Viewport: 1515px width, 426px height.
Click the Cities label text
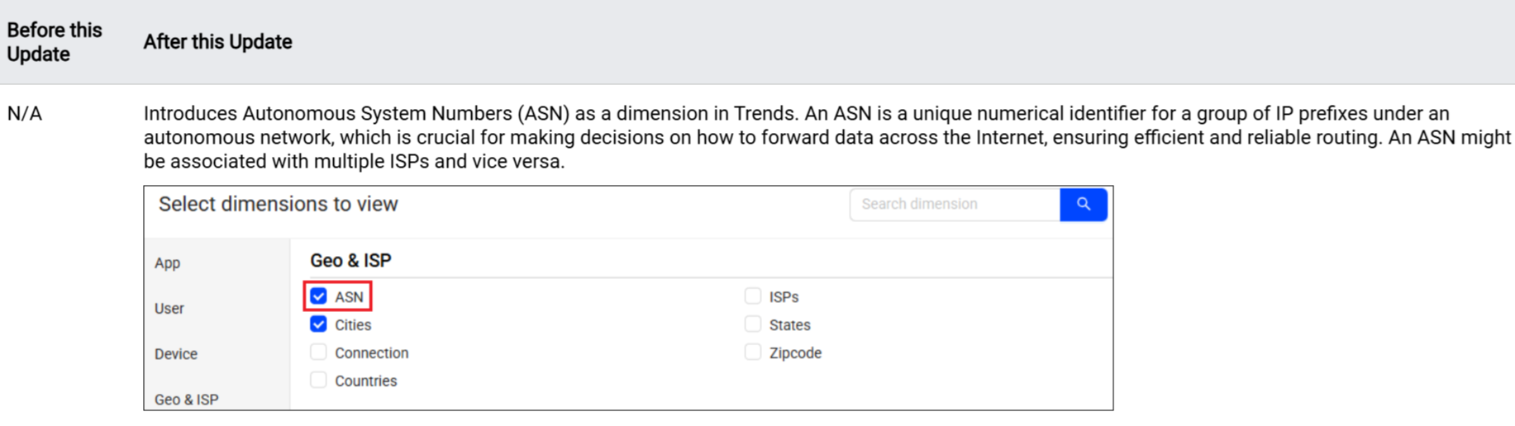353,325
